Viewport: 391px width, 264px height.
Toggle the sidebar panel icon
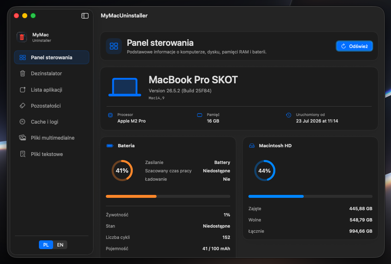pyautogui.click(x=85, y=16)
